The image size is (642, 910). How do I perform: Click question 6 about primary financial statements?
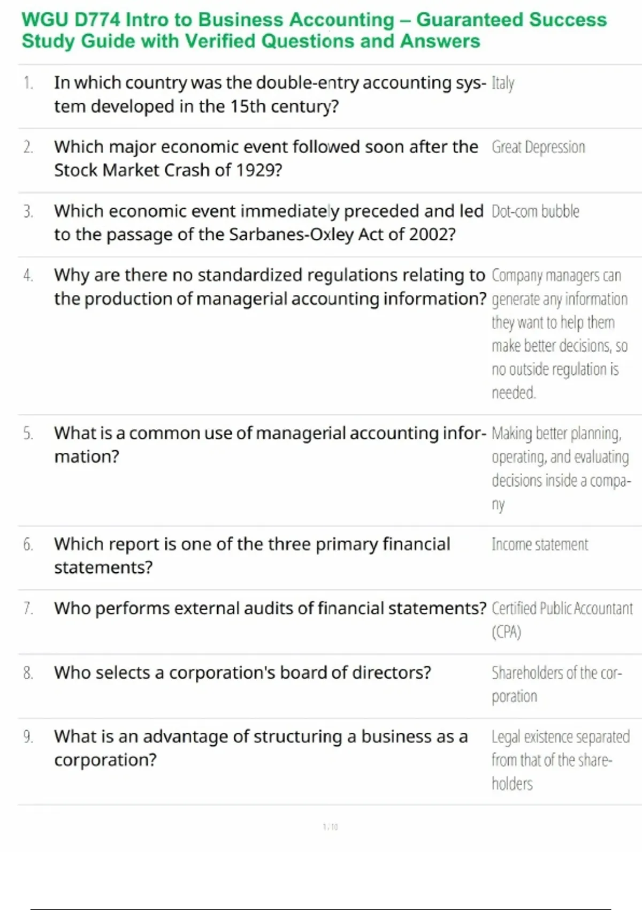[252, 556]
